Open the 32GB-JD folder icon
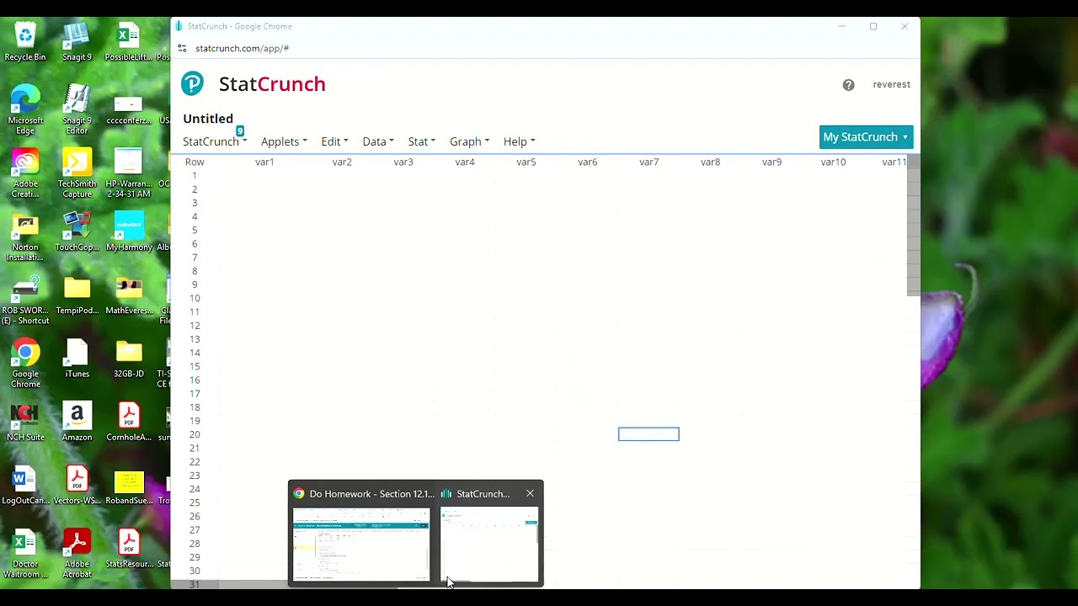The image size is (1078, 606). [x=129, y=359]
